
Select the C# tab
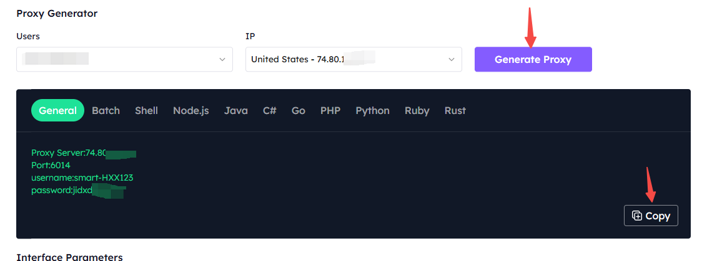point(270,110)
